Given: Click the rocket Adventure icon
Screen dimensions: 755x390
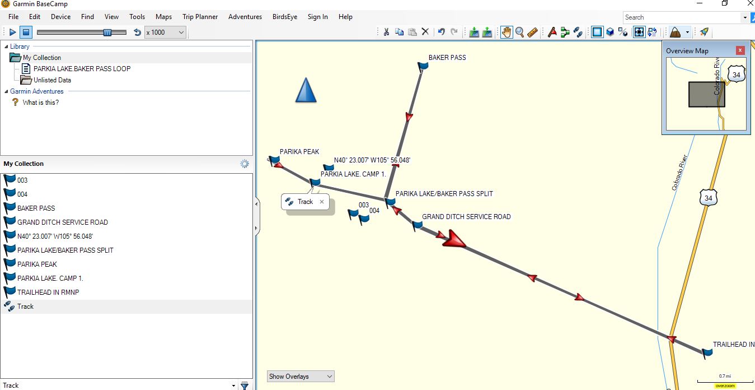Looking at the screenshot, I should click(x=704, y=32).
